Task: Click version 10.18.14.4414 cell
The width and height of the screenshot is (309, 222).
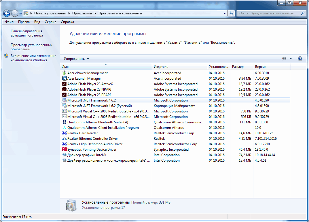Action: [x=265, y=155]
